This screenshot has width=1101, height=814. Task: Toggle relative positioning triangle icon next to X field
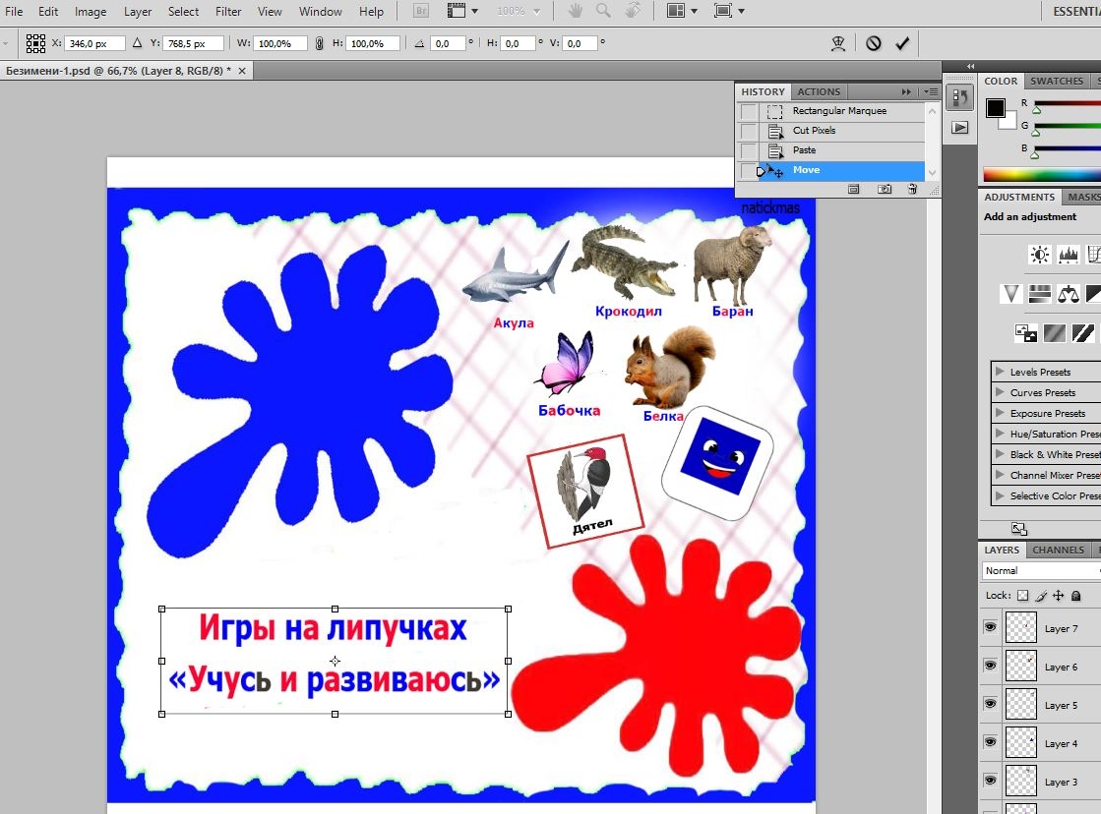coord(137,43)
